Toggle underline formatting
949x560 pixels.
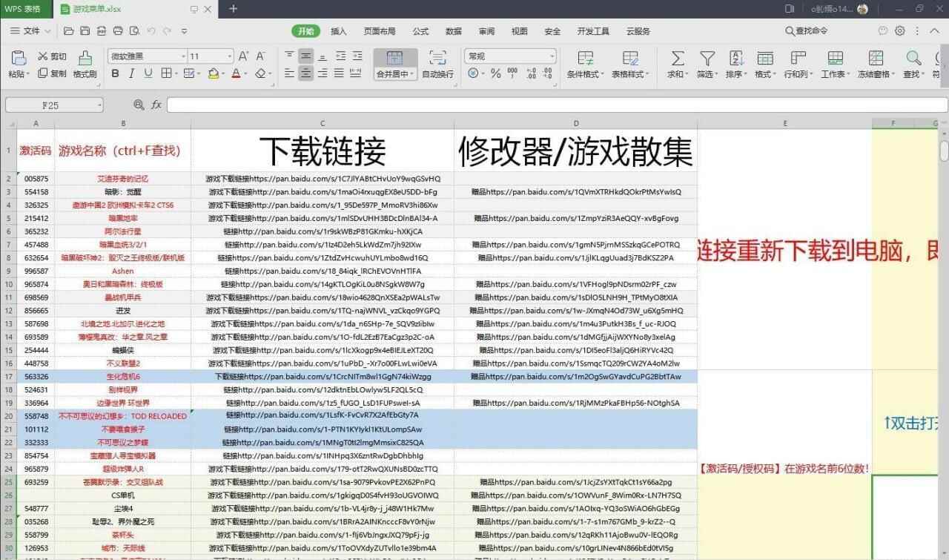(x=148, y=73)
